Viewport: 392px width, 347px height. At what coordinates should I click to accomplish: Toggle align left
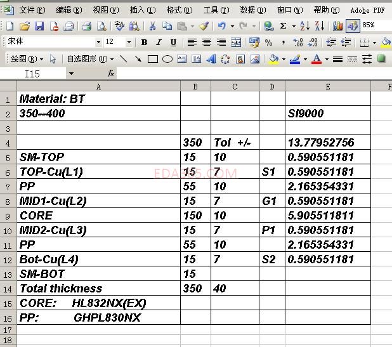[192, 43]
